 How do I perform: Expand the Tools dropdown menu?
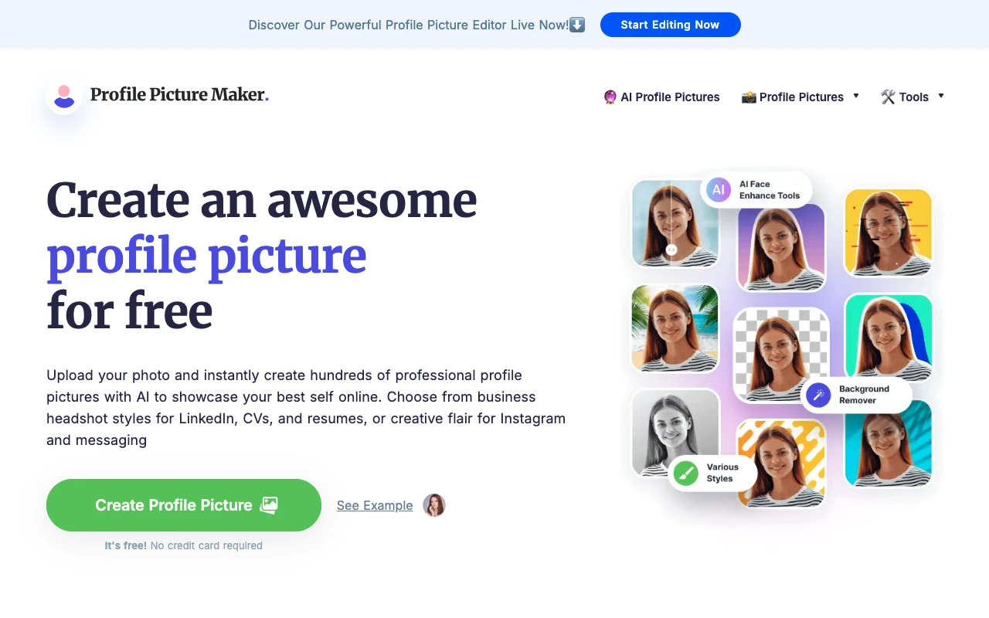click(x=941, y=96)
